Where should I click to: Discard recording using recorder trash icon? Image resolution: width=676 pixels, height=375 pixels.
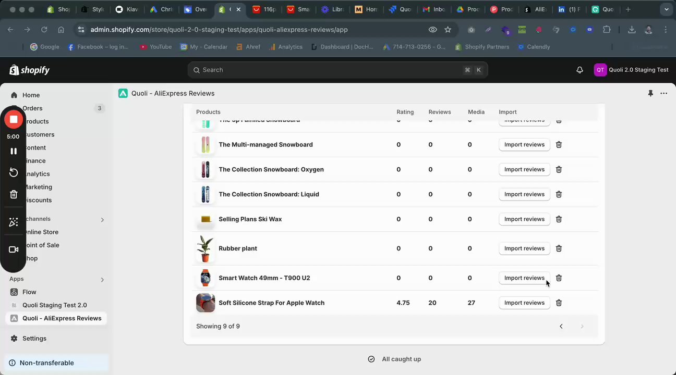click(x=14, y=194)
